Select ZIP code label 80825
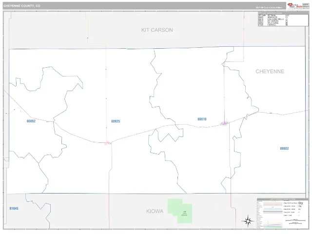This screenshot has height=234, width=312. [116, 121]
